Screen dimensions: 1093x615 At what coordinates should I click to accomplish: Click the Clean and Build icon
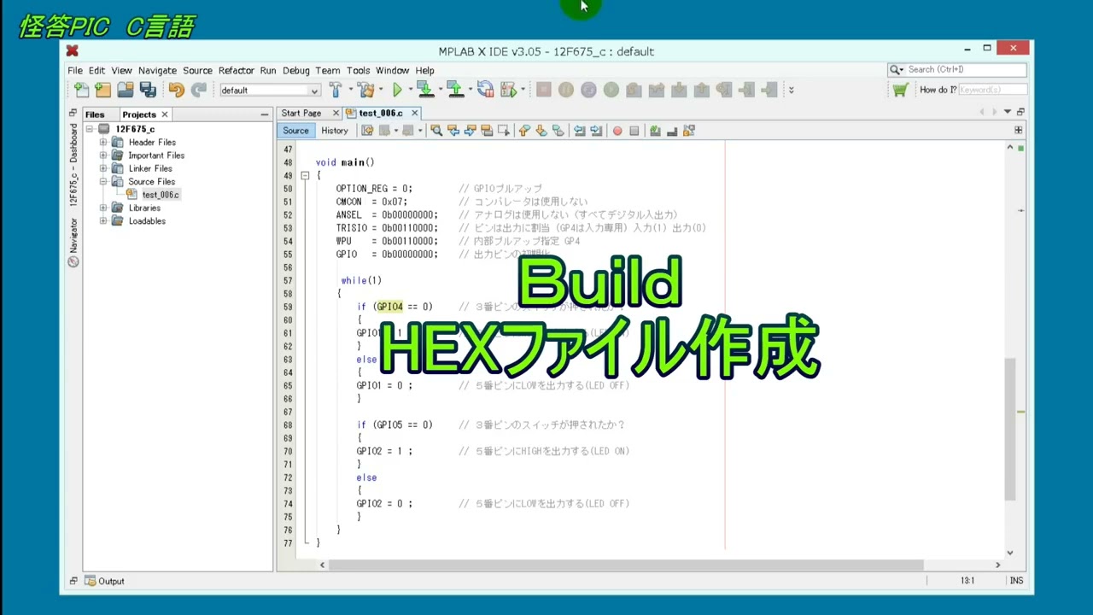pyautogui.click(x=366, y=90)
